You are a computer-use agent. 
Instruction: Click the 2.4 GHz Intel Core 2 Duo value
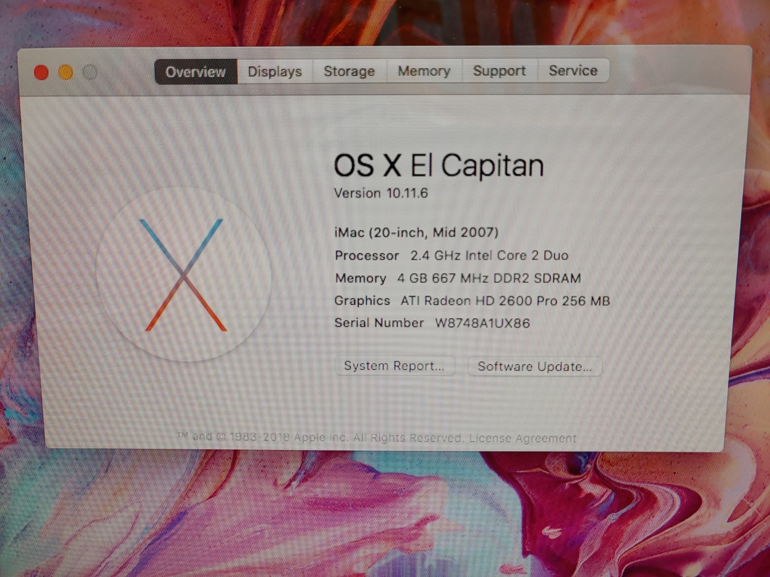tap(489, 255)
